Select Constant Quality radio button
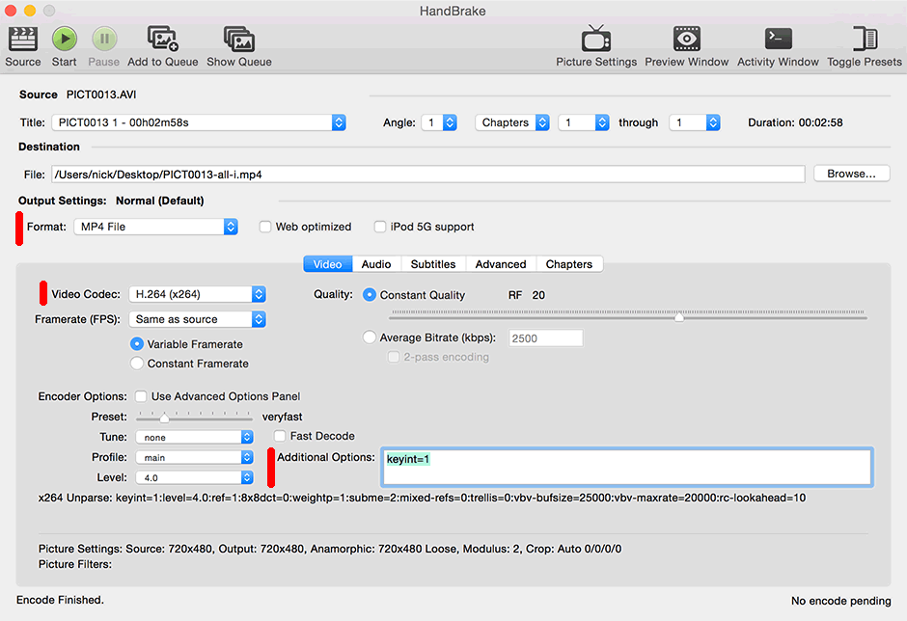 tap(369, 295)
